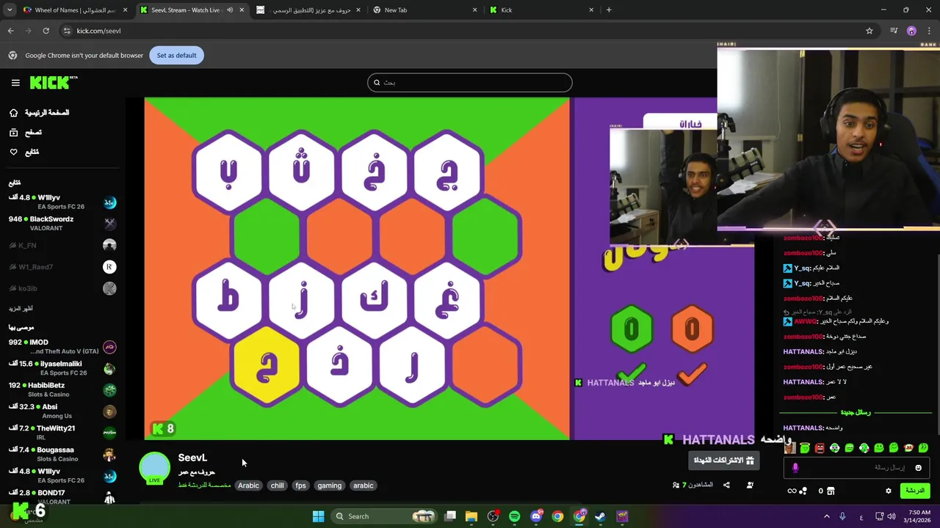Open the heart following item in sidebar

click(x=24, y=152)
